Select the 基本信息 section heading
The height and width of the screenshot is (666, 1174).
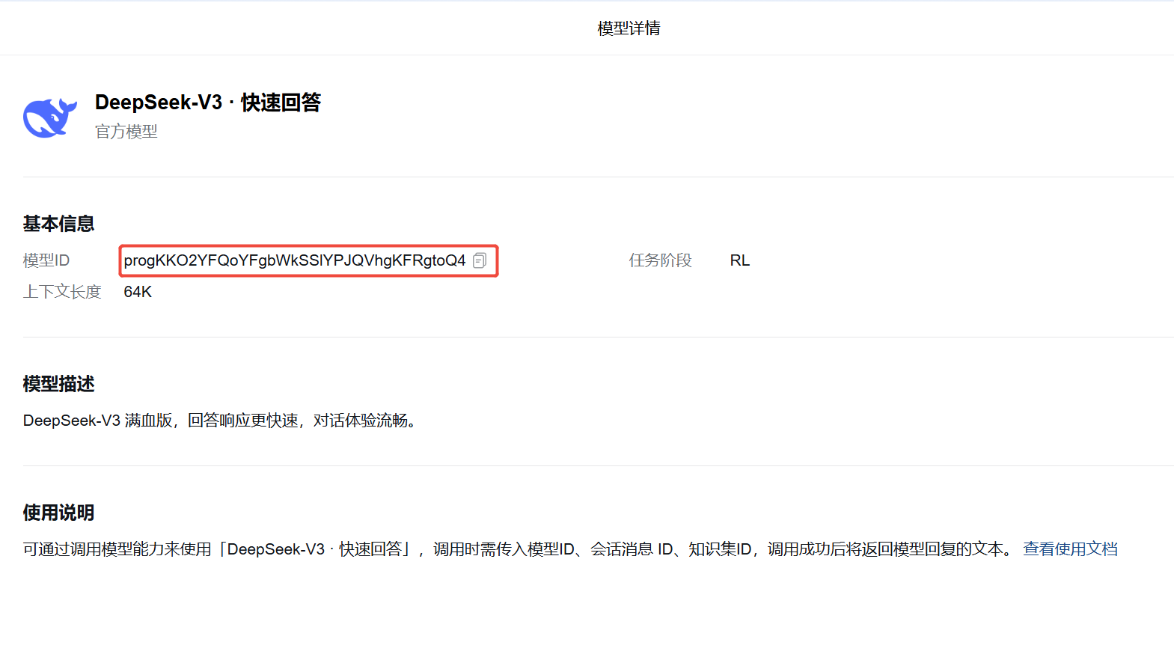coord(58,224)
